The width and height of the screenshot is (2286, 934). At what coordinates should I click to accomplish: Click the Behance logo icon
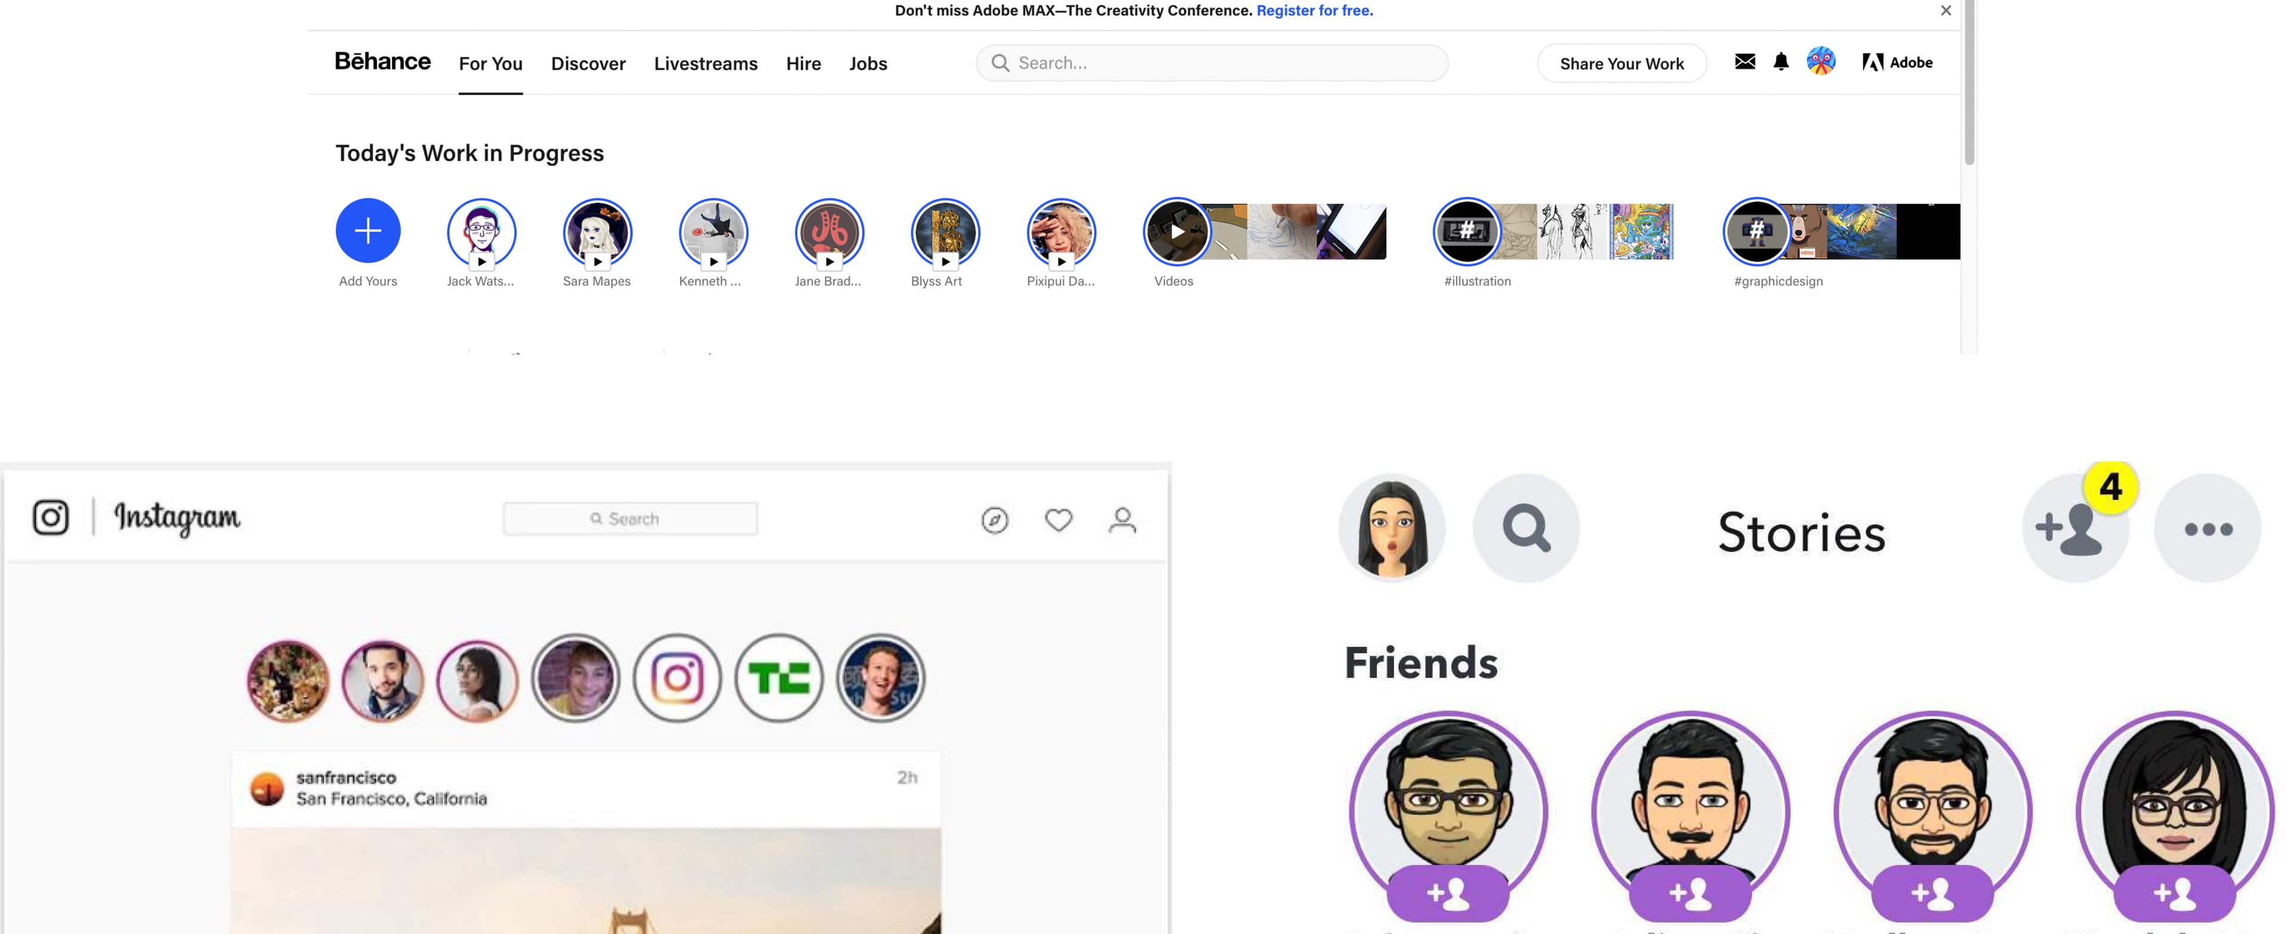point(382,61)
